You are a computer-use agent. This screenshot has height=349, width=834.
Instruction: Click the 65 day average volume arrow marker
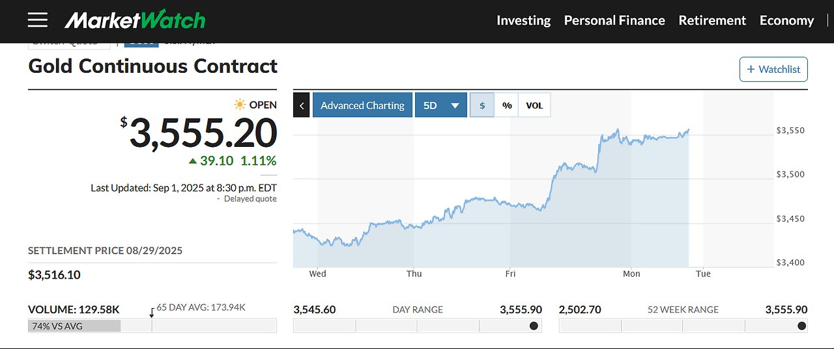point(152,313)
